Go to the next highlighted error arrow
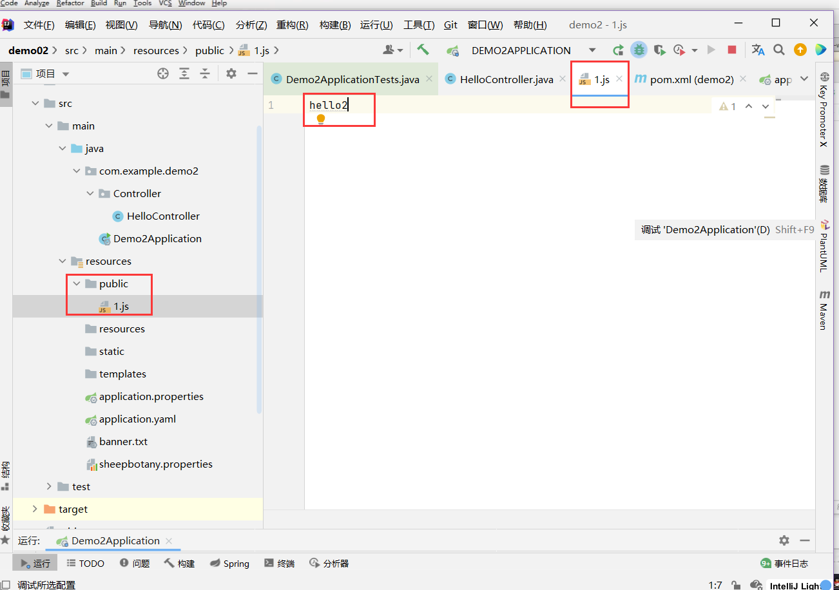Screen dimensions: 839x590 point(766,106)
